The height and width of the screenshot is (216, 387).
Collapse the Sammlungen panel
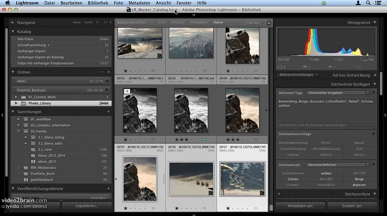[13, 112]
